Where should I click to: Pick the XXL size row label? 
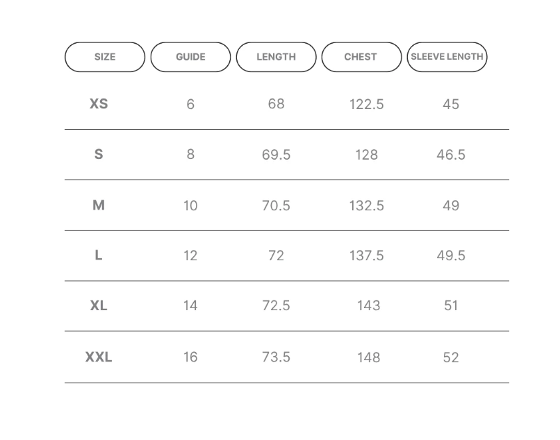point(99,357)
